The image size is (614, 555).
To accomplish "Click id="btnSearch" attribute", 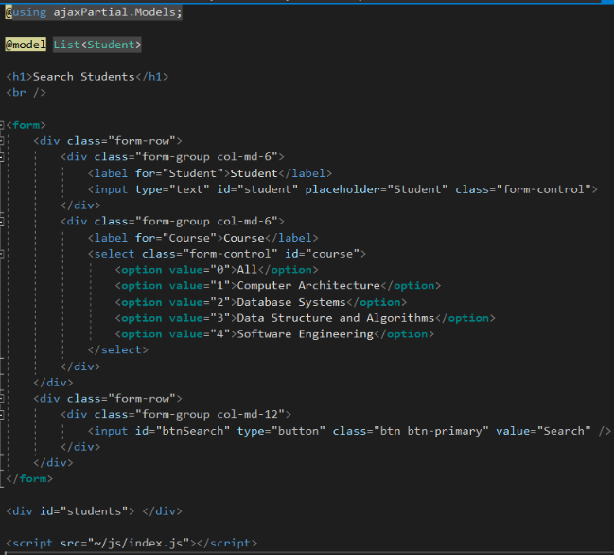I will tap(183, 431).
